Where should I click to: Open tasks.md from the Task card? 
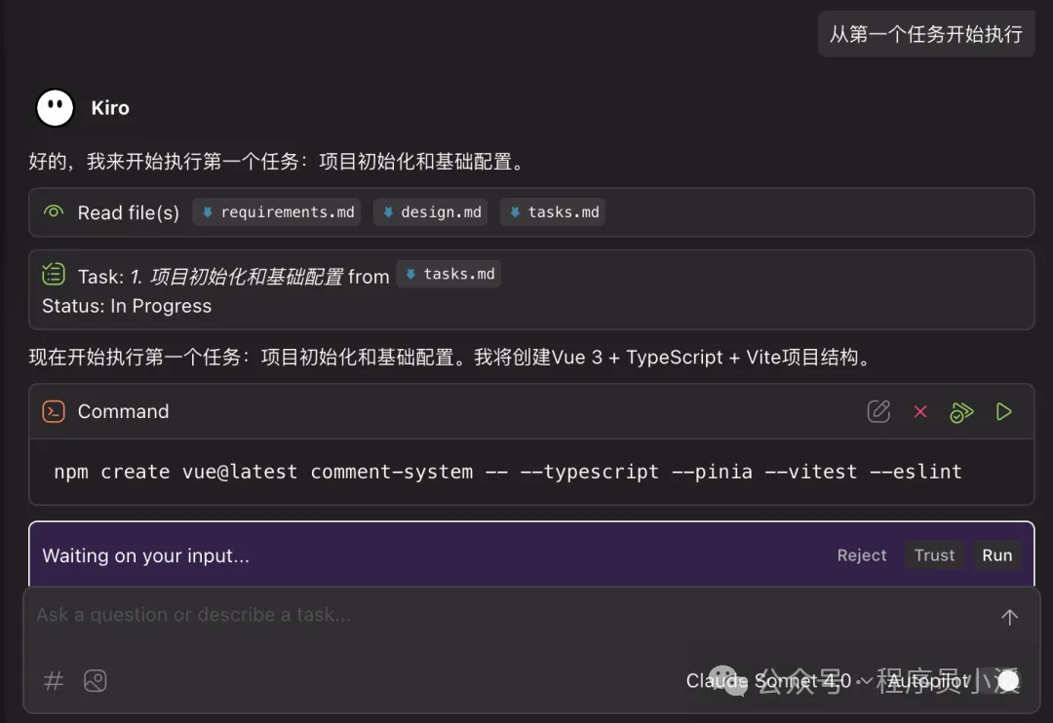448,274
